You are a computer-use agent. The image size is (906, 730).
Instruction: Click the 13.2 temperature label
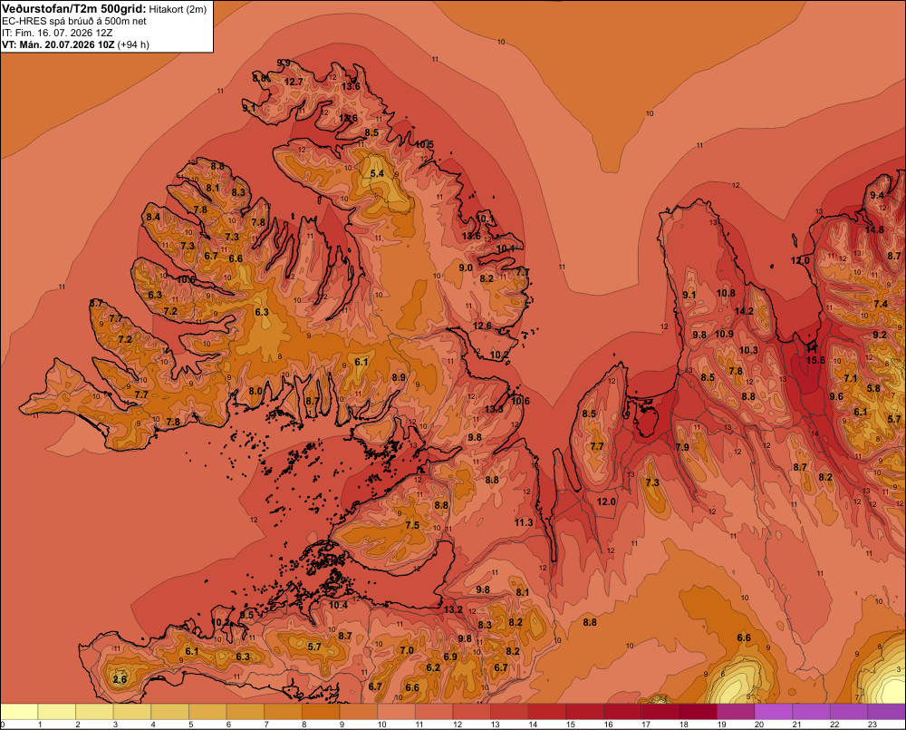click(454, 609)
